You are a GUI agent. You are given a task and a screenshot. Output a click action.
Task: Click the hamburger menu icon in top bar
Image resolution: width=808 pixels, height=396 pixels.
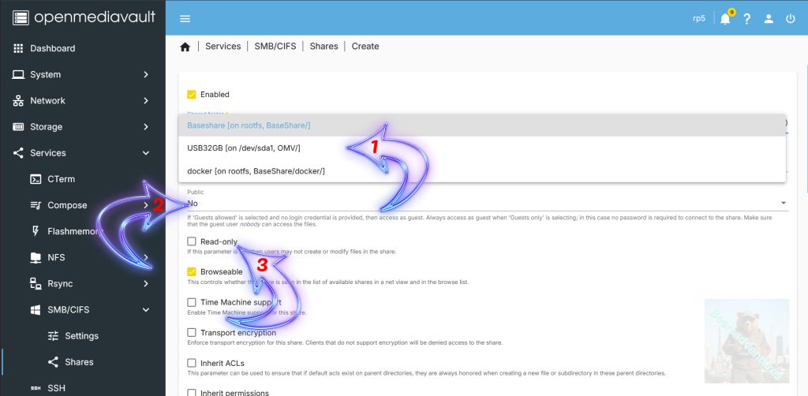pos(185,18)
